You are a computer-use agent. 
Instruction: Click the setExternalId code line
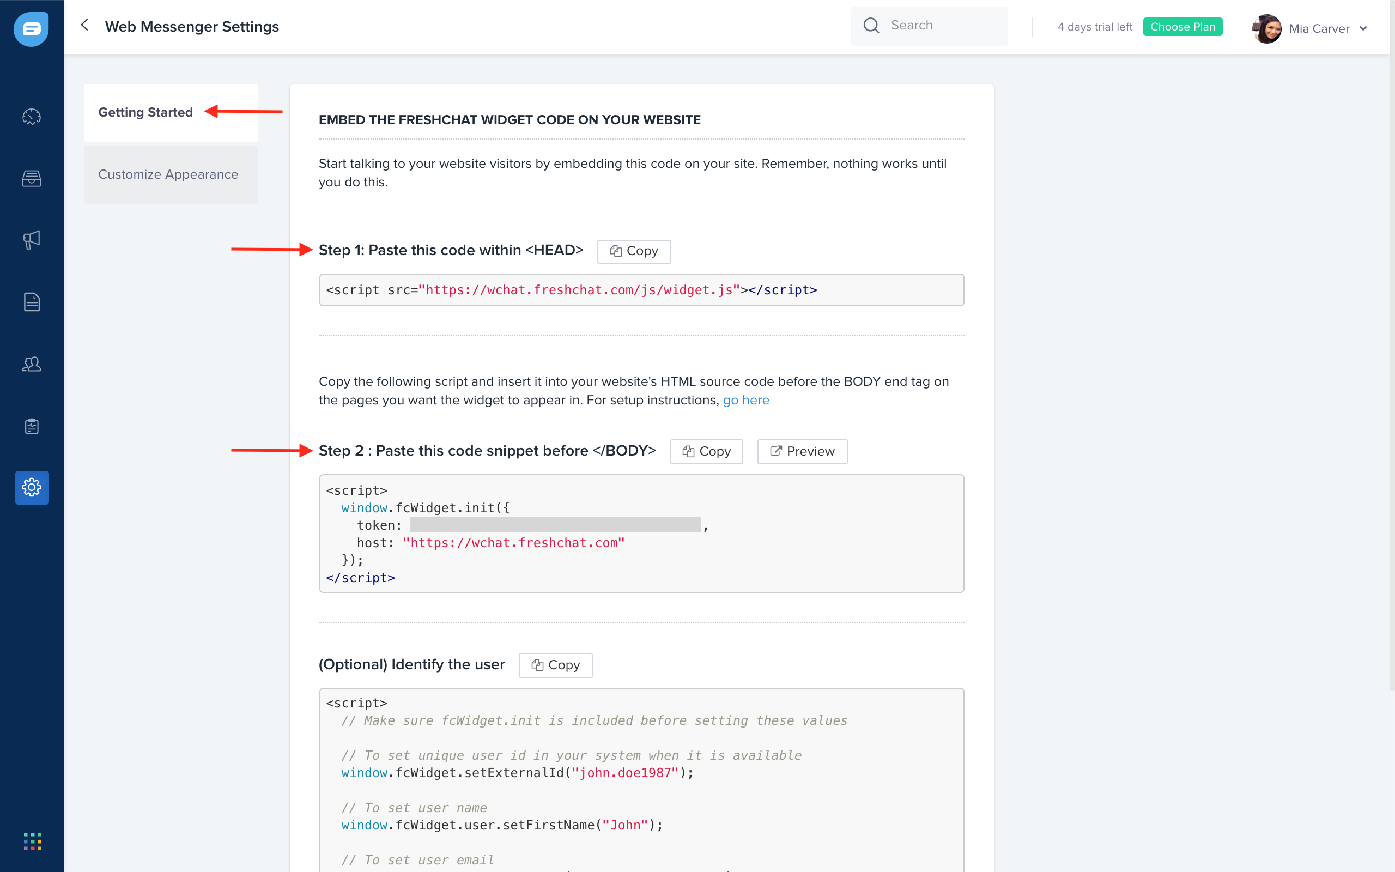[x=518, y=773]
